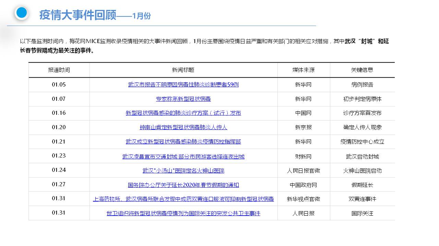Viewport: 439px width, 246px height.
Task: Select the 财新网 media source cell
Action: coord(303,156)
